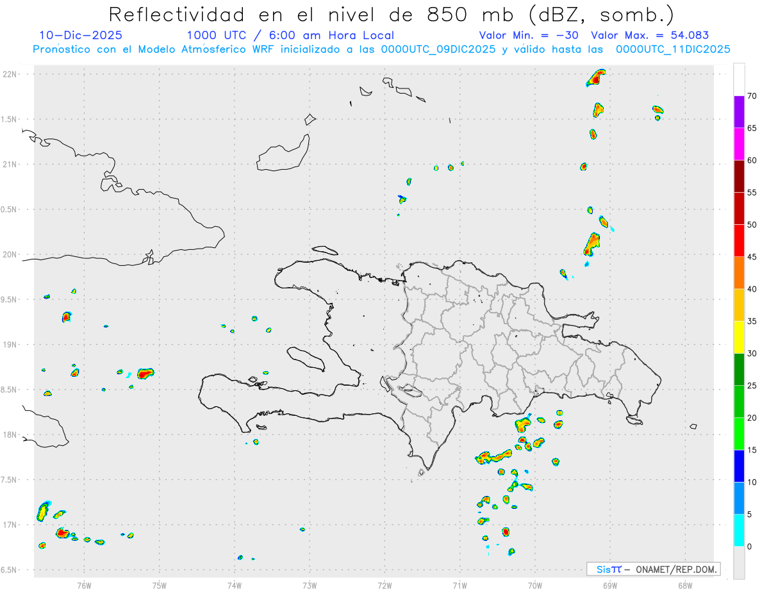Viewport: 769px width, 594px height.
Task: Select the 'Valor Min. = -30' readout
Action: pyautogui.click(x=530, y=35)
